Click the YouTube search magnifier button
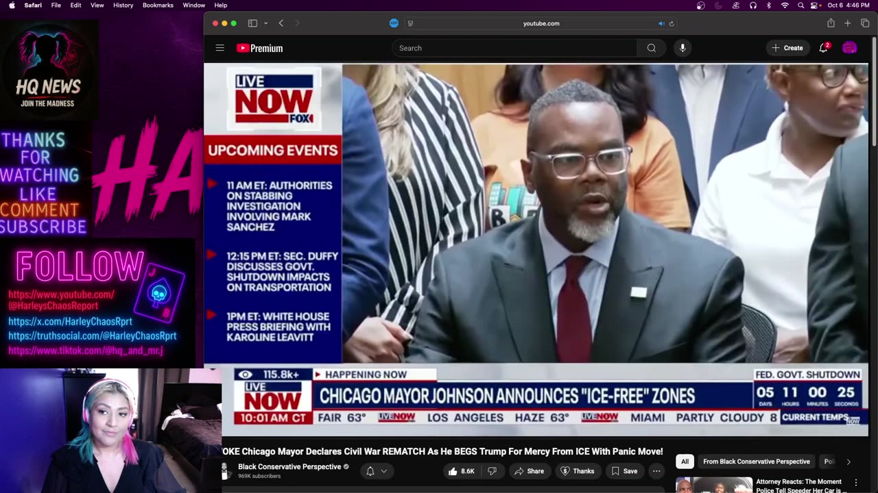 click(x=651, y=48)
